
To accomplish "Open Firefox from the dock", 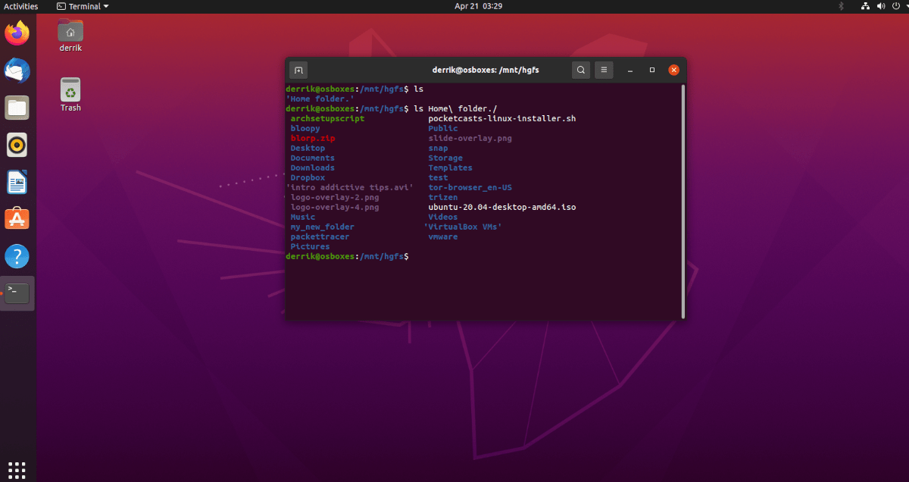I will [x=17, y=33].
